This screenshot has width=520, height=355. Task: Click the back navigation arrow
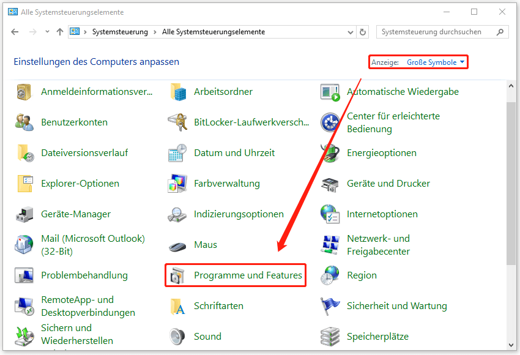click(x=15, y=32)
